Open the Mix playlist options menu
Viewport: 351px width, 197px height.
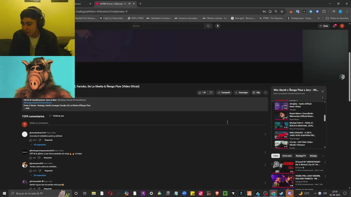pos(322,97)
